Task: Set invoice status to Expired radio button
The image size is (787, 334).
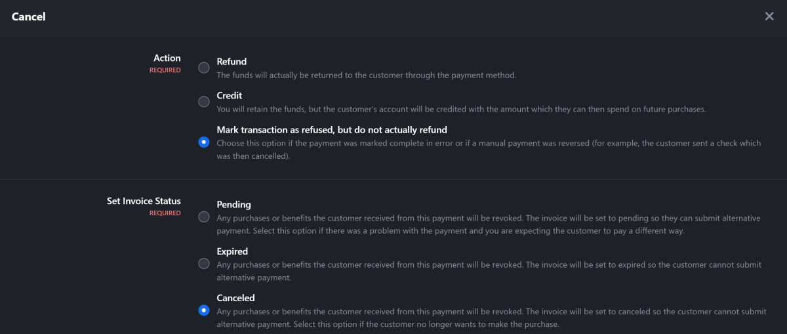Action: pyautogui.click(x=204, y=264)
